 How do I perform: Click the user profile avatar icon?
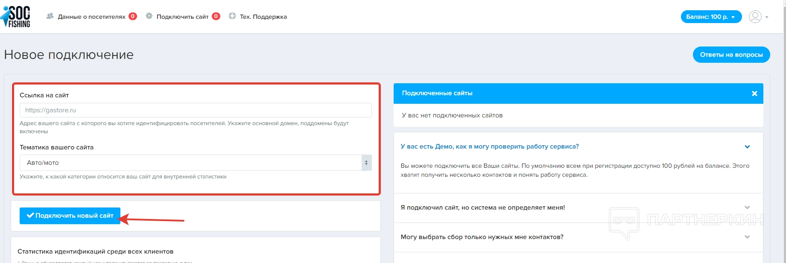click(x=755, y=17)
